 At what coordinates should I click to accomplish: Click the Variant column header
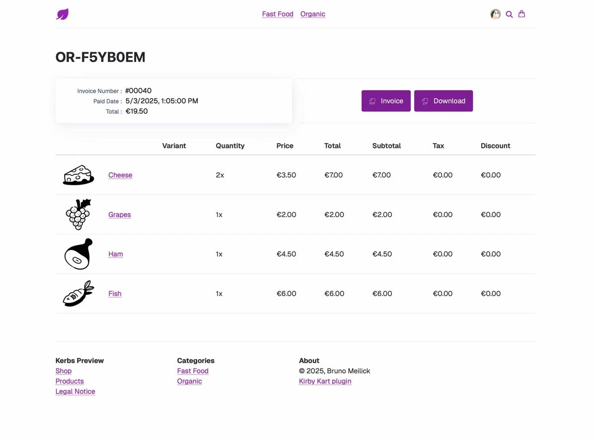174,146
